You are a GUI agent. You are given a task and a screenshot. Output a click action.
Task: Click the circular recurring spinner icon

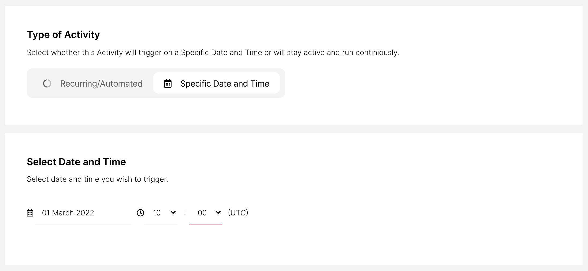(x=47, y=84)
